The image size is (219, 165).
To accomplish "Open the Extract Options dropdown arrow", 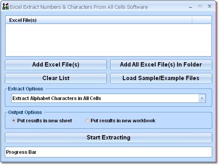I will click(x=202, y=98).
